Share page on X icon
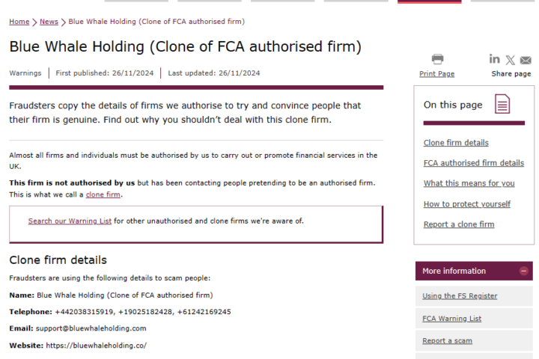The height and width of the screenshot is (359, 539). pos(510,61)
